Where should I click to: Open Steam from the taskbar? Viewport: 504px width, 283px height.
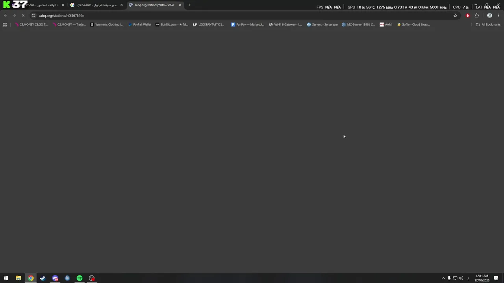point(43,278)
